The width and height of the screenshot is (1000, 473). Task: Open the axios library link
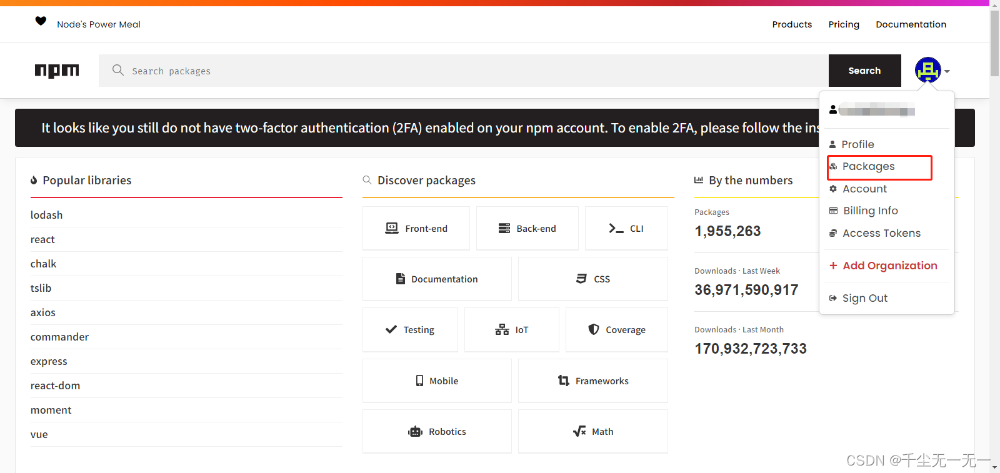[x=43, y=312]
